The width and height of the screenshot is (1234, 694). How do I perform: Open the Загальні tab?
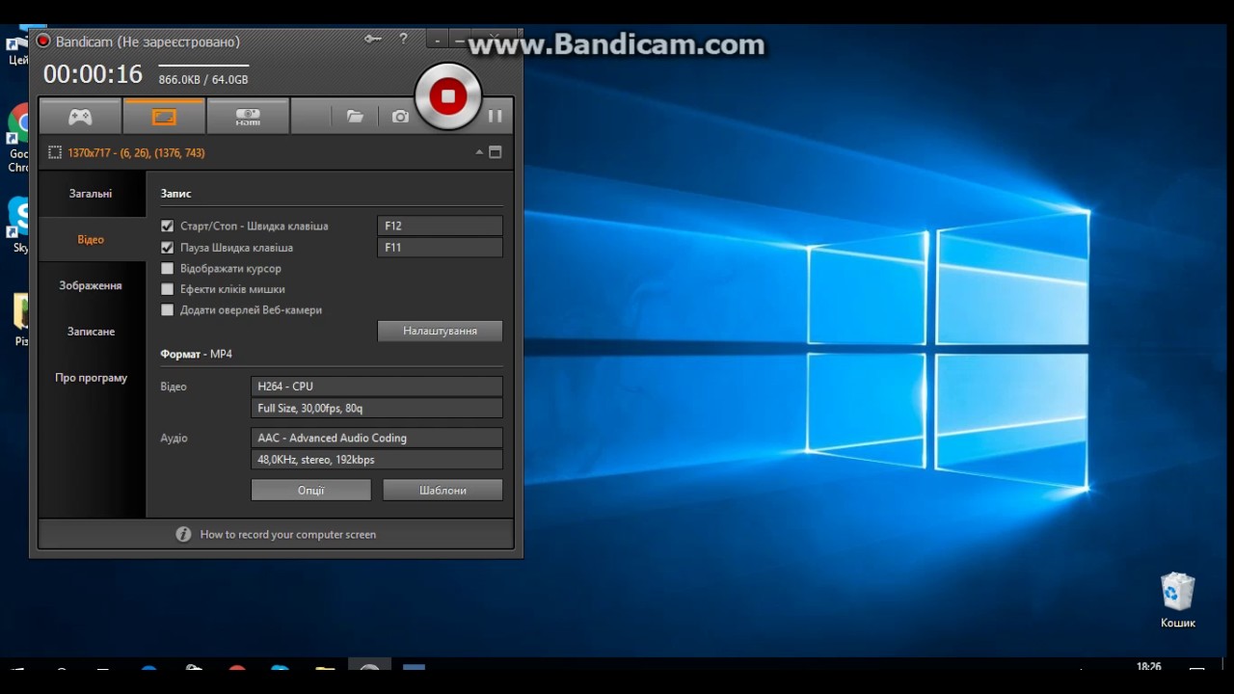coord(91,194)
